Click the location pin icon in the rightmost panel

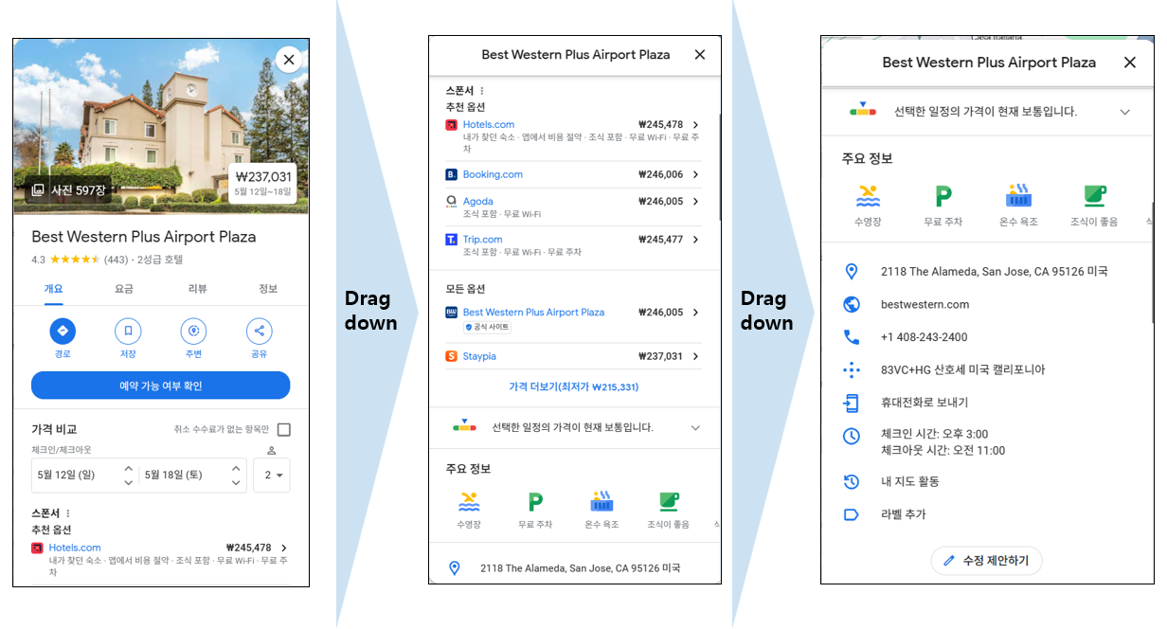pos(851,271)
